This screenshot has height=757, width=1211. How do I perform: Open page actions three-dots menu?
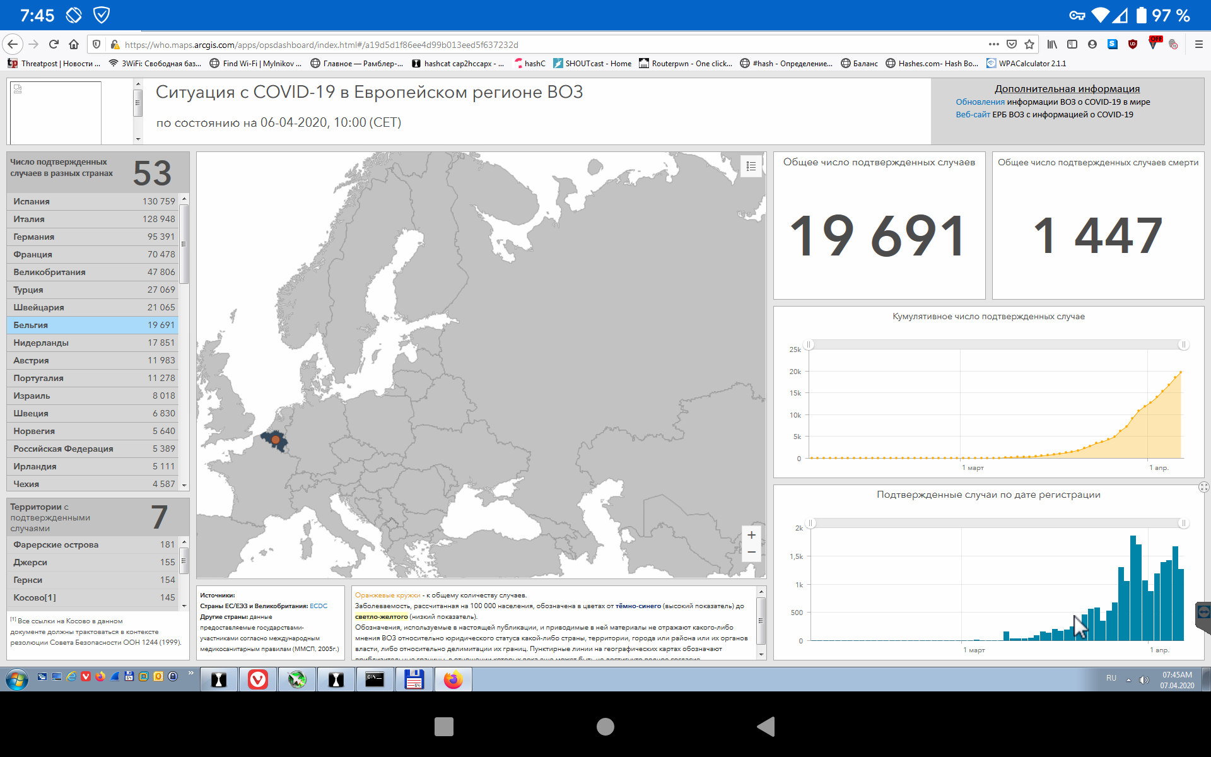point(993,44)
